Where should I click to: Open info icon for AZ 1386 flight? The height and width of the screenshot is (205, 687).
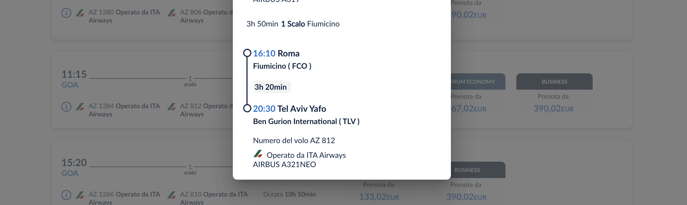[x=66, y=195]
